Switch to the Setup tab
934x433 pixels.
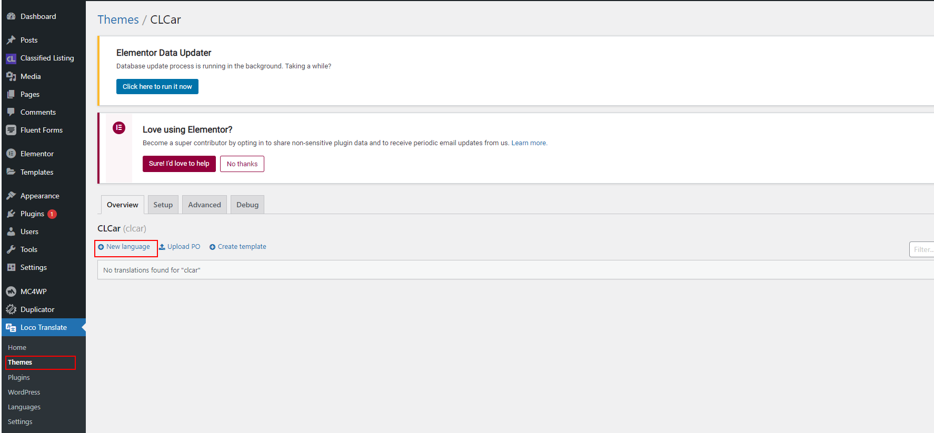click(x=163, y=205)
